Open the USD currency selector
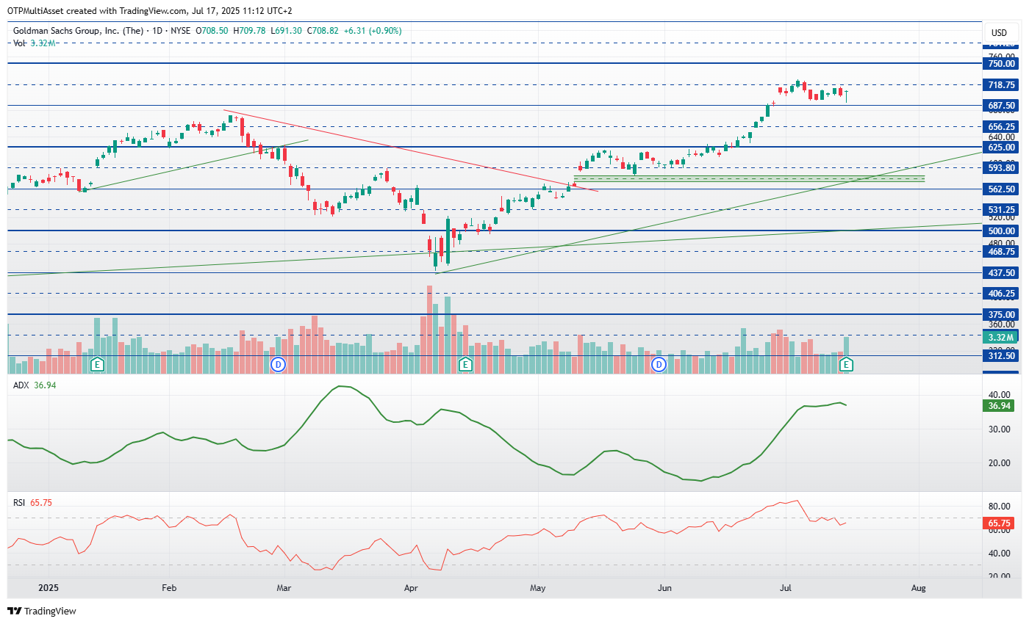Viewport: 1029px width, 624px height. 1000,32
